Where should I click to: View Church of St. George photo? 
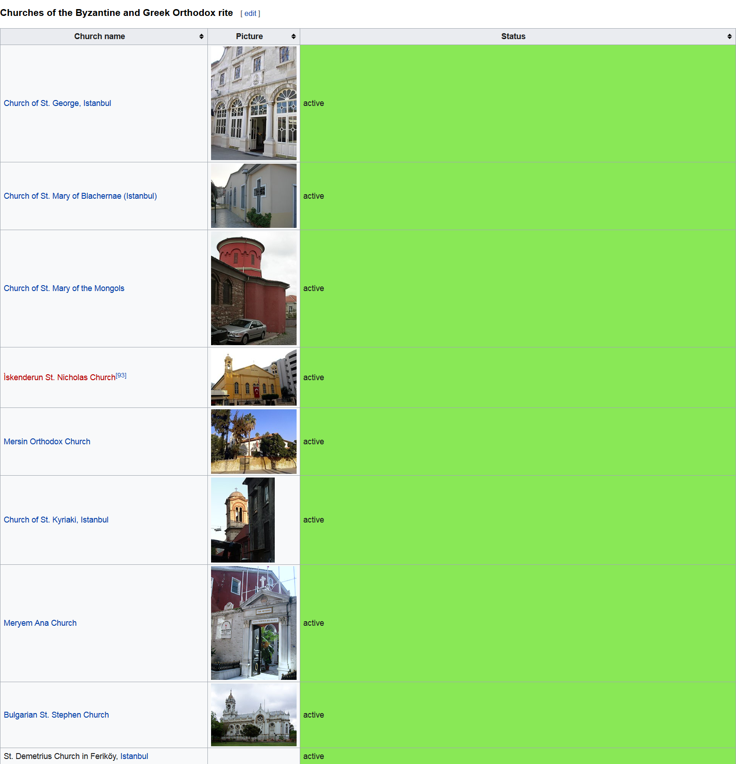(x=254, y=103)
